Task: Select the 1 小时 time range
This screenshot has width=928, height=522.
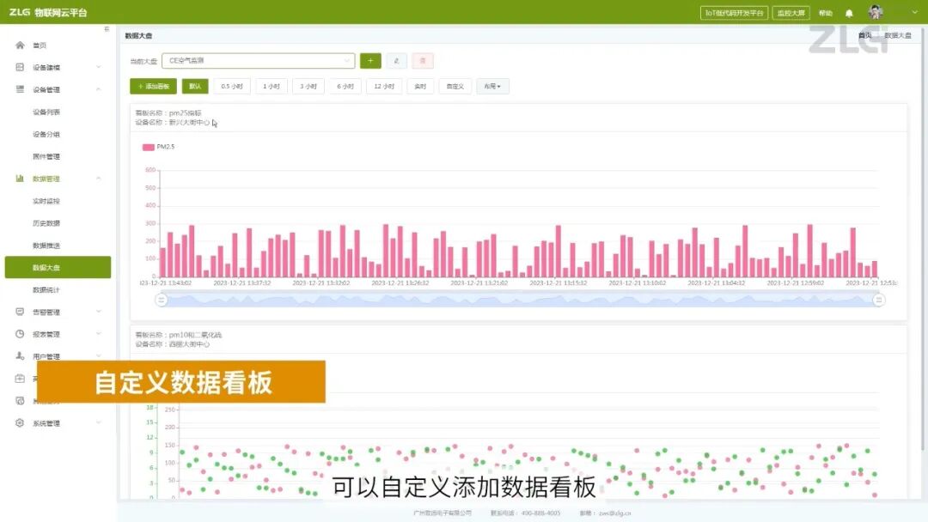Action: click(x=271, y=87)
